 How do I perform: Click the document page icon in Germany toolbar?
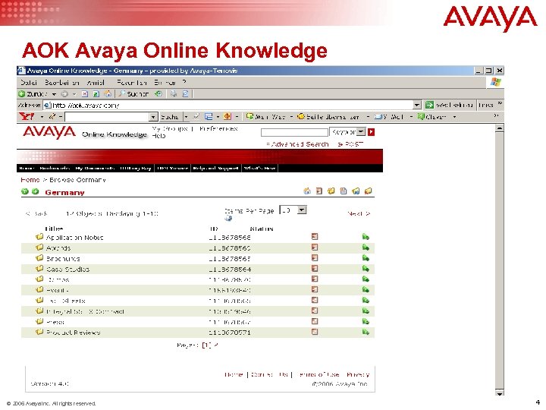(x=344, y=191)
